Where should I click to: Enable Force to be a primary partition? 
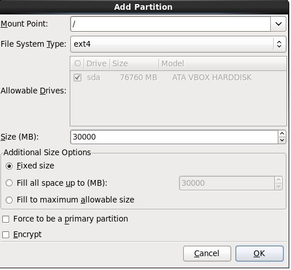point(6,219)
